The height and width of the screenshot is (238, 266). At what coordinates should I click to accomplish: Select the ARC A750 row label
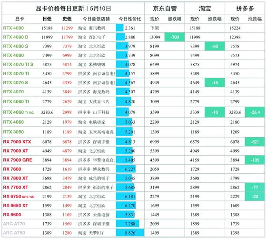click(14, 233)
